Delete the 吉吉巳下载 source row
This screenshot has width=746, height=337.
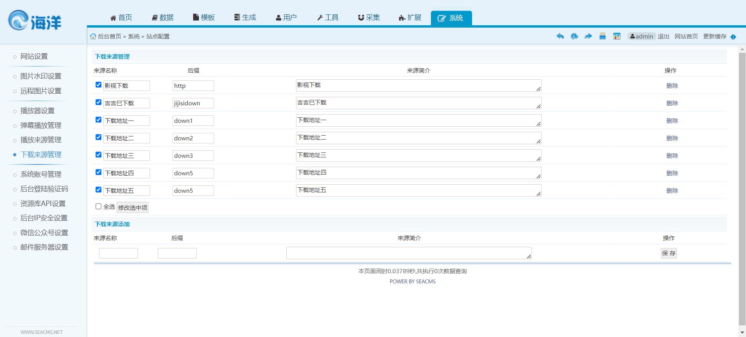pyautogui.click(x=672, y=103)
